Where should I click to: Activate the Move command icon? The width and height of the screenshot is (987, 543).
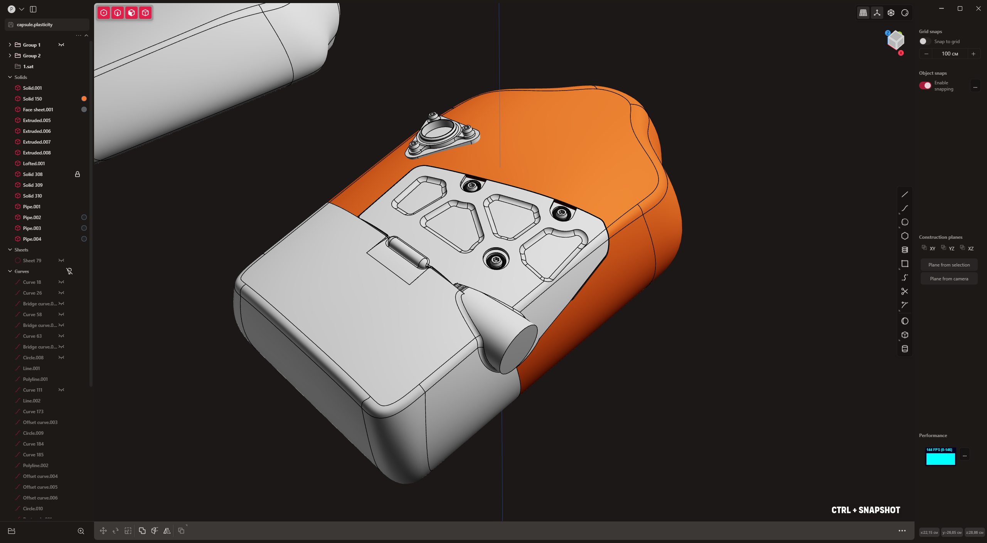tap(103, 531)
